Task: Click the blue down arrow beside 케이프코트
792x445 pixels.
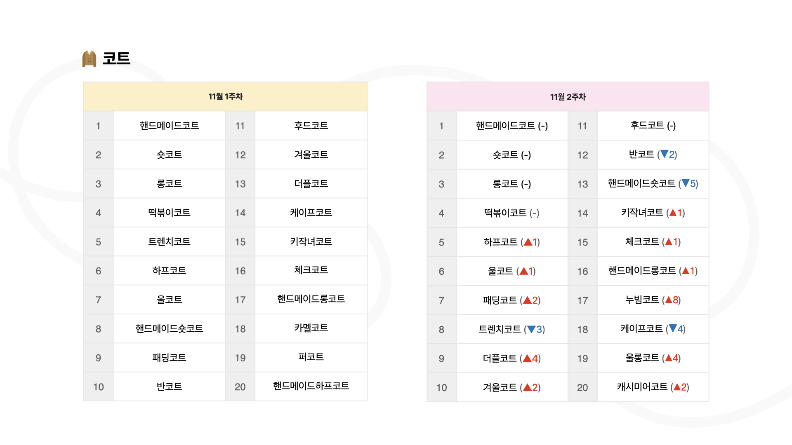Action: [673, 328]
